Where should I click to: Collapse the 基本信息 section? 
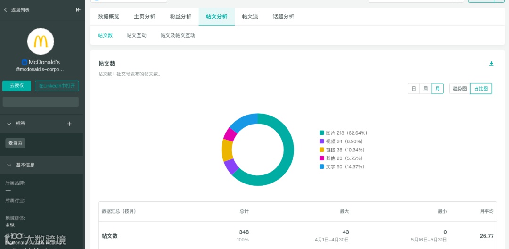click(x=9, y=165)
